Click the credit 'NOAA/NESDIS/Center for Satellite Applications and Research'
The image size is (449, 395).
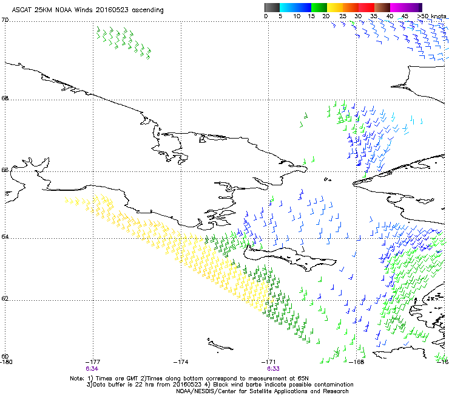(262, 391)
